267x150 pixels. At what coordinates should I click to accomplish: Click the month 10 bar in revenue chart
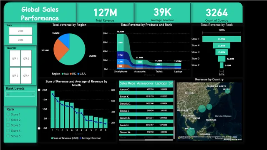click(77, 118)
